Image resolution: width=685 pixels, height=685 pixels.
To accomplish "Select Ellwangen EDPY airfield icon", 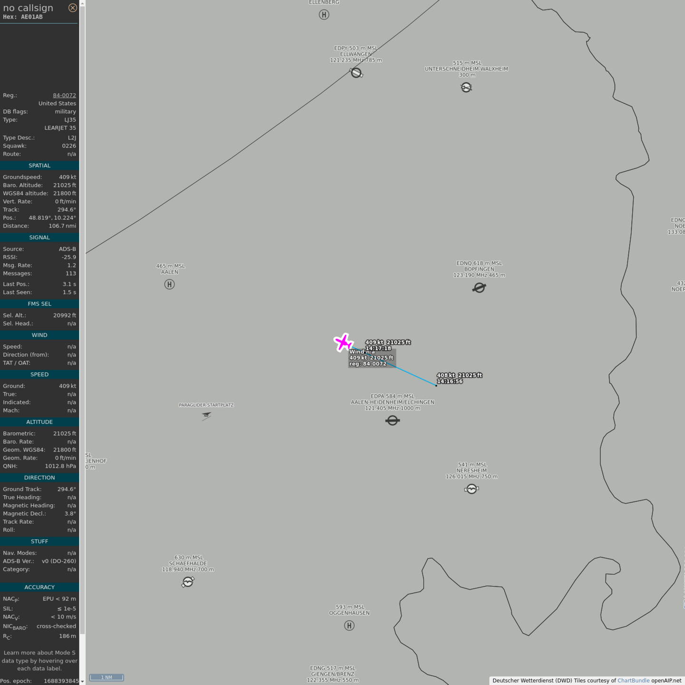I will [x=356, y=73].
